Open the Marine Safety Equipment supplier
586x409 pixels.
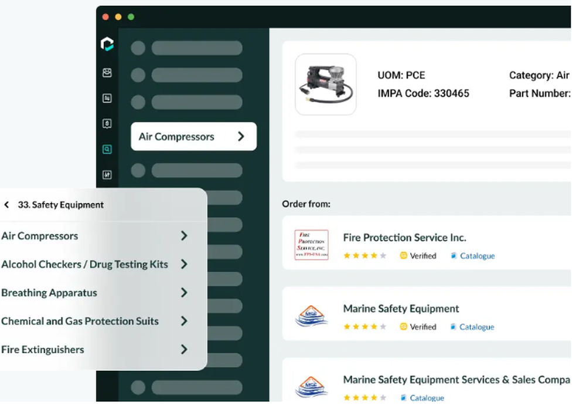click(x=401, y=309)
